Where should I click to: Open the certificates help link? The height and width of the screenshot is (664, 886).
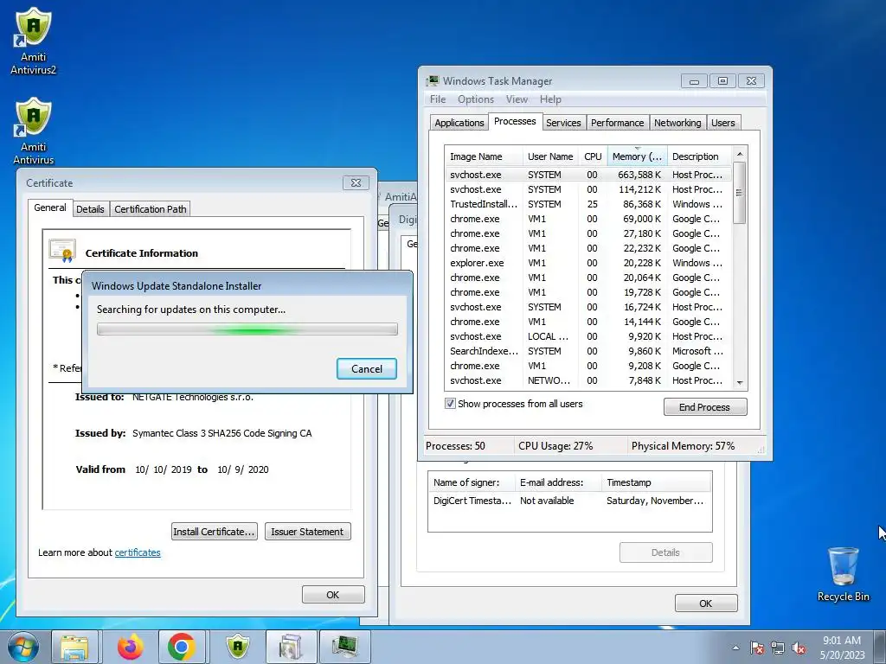point(138,552)
